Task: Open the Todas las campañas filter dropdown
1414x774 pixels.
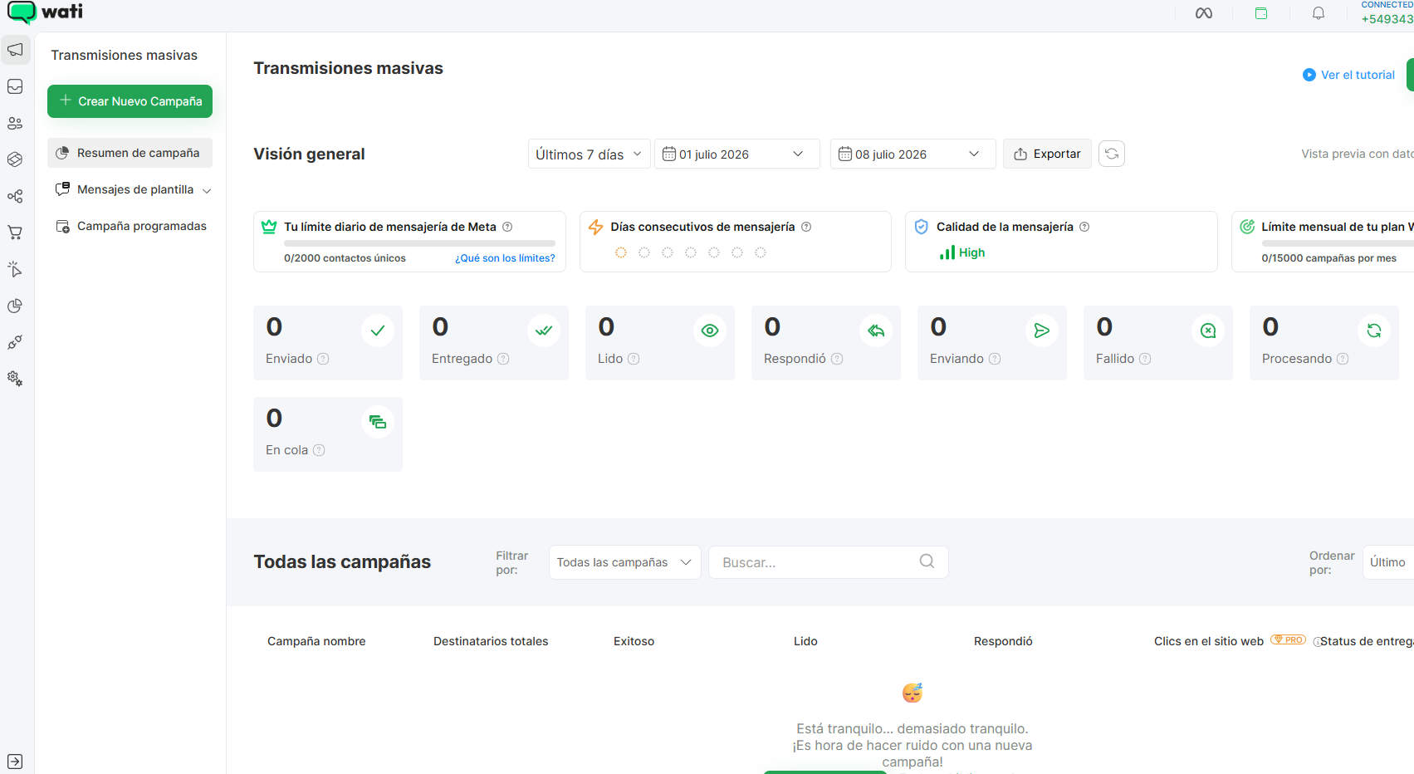Action: 625,562
